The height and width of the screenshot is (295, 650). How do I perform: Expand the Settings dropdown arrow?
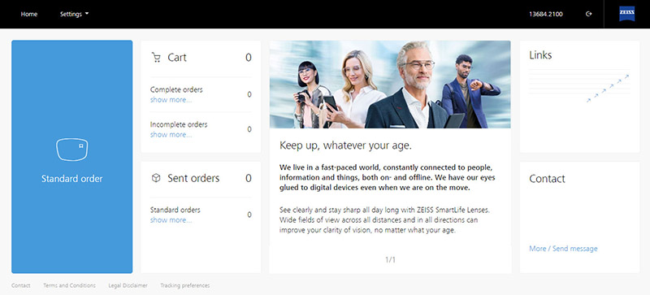pyautogui.click(x=87, y=14)
